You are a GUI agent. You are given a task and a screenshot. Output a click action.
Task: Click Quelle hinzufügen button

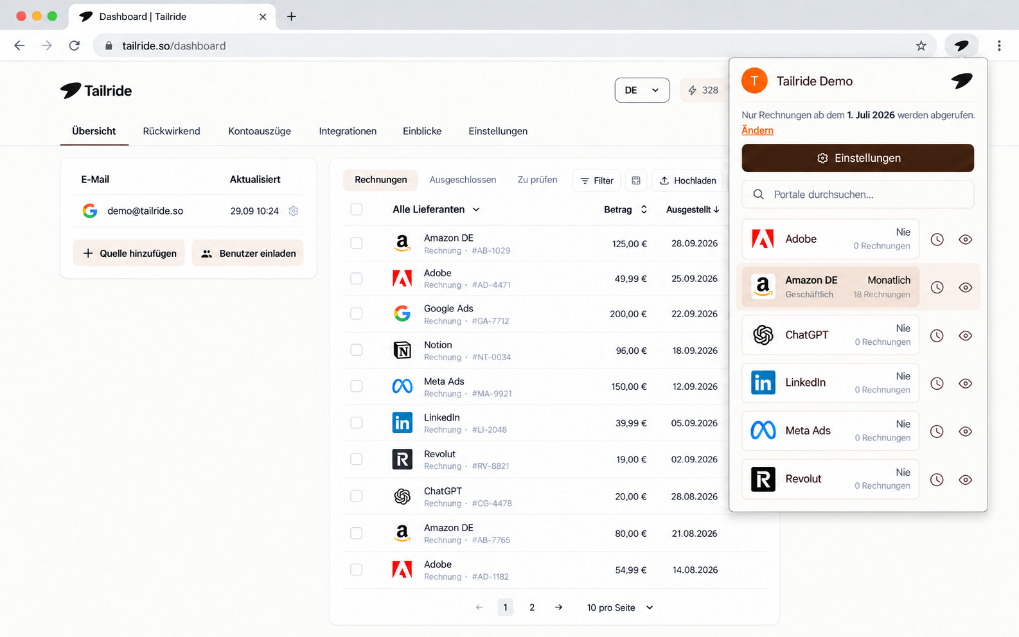(129, 253)
